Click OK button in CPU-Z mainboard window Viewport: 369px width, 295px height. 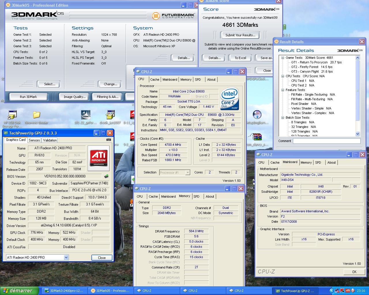click(354, 272)
